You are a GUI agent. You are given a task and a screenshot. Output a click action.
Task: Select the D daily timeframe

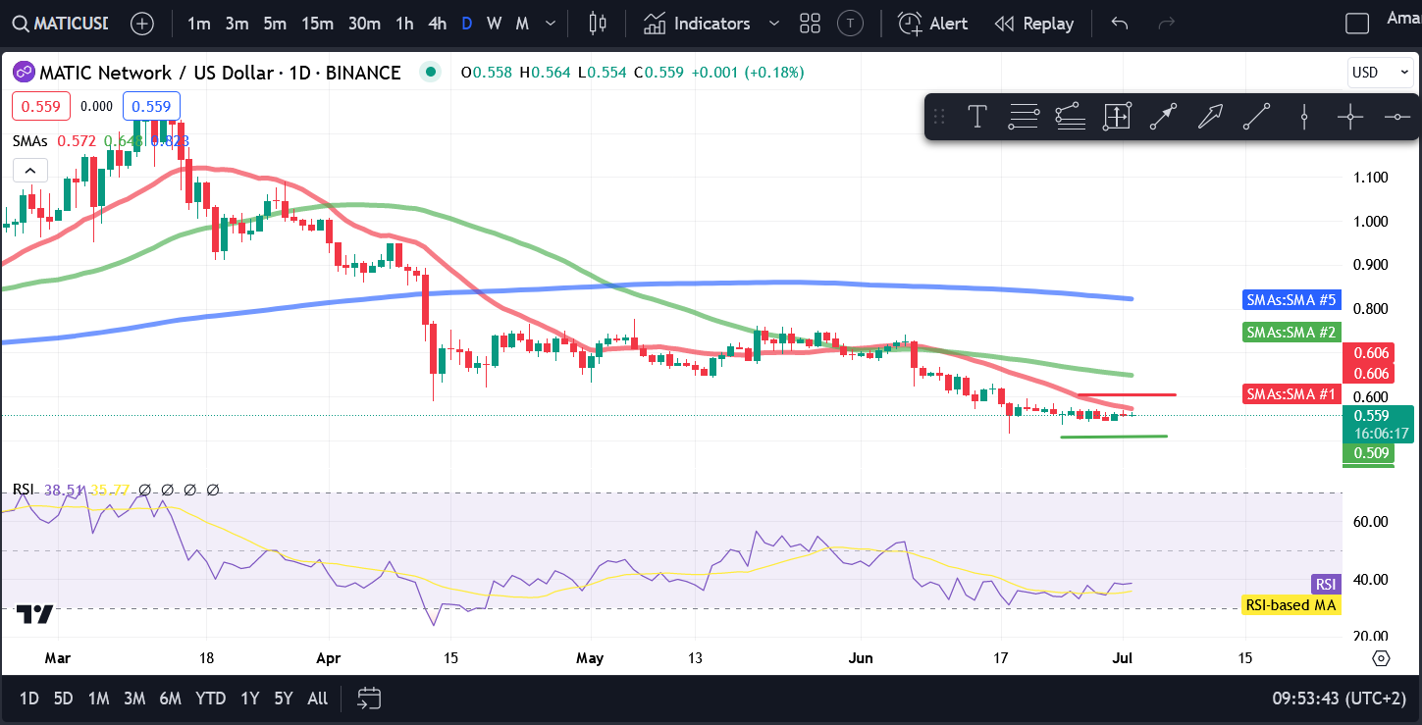[x=467, y=24]
